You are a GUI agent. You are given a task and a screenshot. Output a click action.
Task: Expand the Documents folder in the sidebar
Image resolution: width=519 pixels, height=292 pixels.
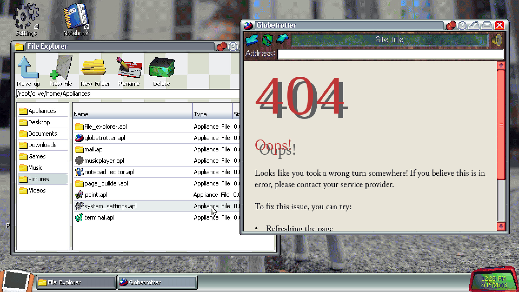click(x=42, y=134)
